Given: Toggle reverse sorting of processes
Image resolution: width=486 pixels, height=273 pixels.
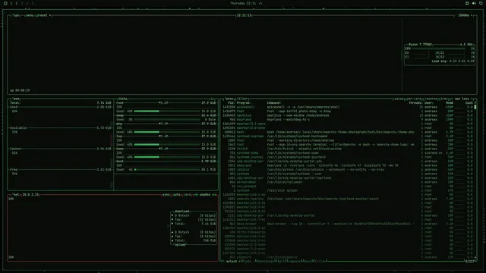Looking at the screenshot, I should click(431, 99).
